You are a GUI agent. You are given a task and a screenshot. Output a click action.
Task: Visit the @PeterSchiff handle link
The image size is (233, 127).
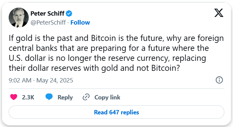[48, 23]
